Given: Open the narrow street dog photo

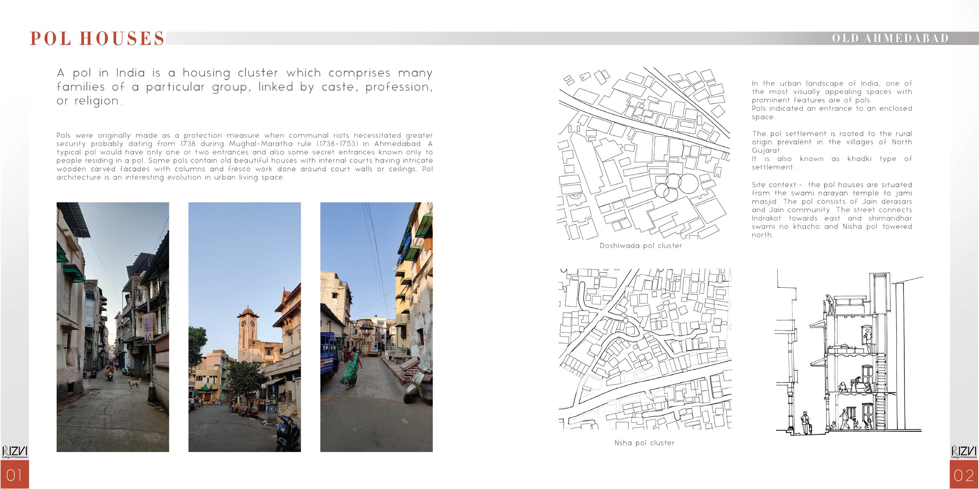Looking at the screenshot, I should (113, 327).
